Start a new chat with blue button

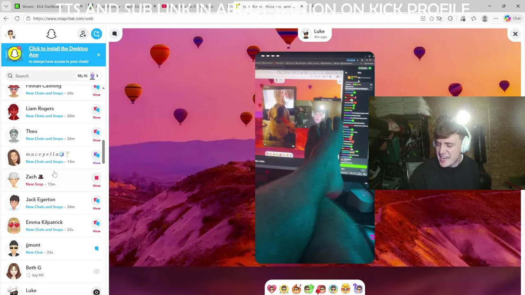96,34
